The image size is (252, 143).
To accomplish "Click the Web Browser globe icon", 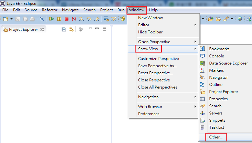I will 240,19.
